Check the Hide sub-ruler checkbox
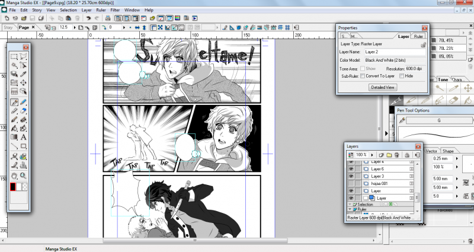Screen dimensions: 474x252 402,76
